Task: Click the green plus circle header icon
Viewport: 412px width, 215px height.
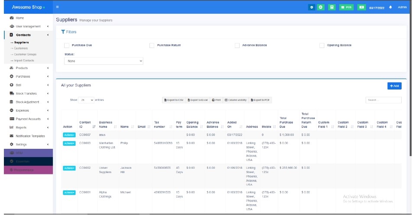Action: tap(321, 7)
